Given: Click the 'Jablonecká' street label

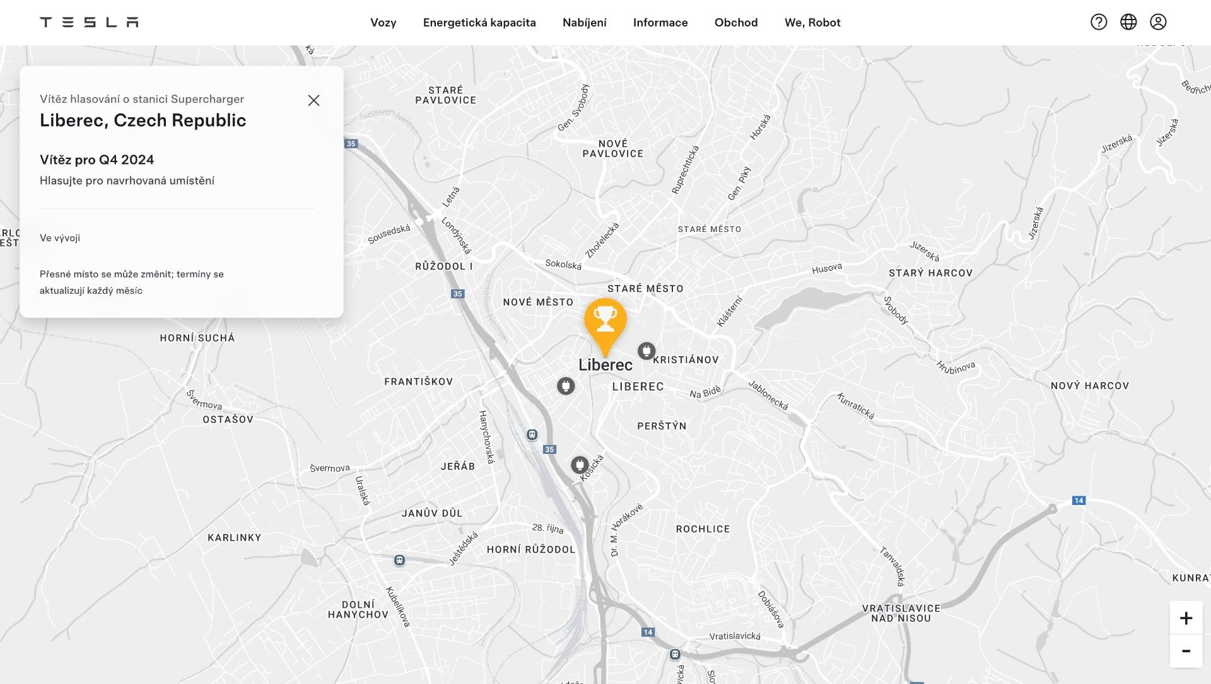Looking at the screenshot, I should coord(768,395).
